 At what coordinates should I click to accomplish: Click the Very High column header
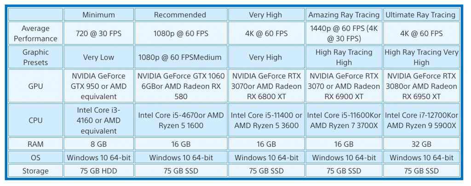pos(265,15)
